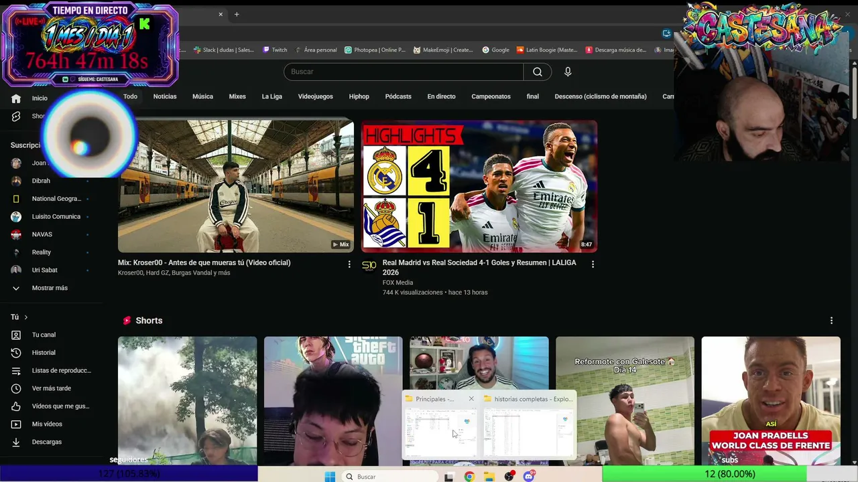Start voice search with the microphone icon
858x482 pixels.
[568, 72]
